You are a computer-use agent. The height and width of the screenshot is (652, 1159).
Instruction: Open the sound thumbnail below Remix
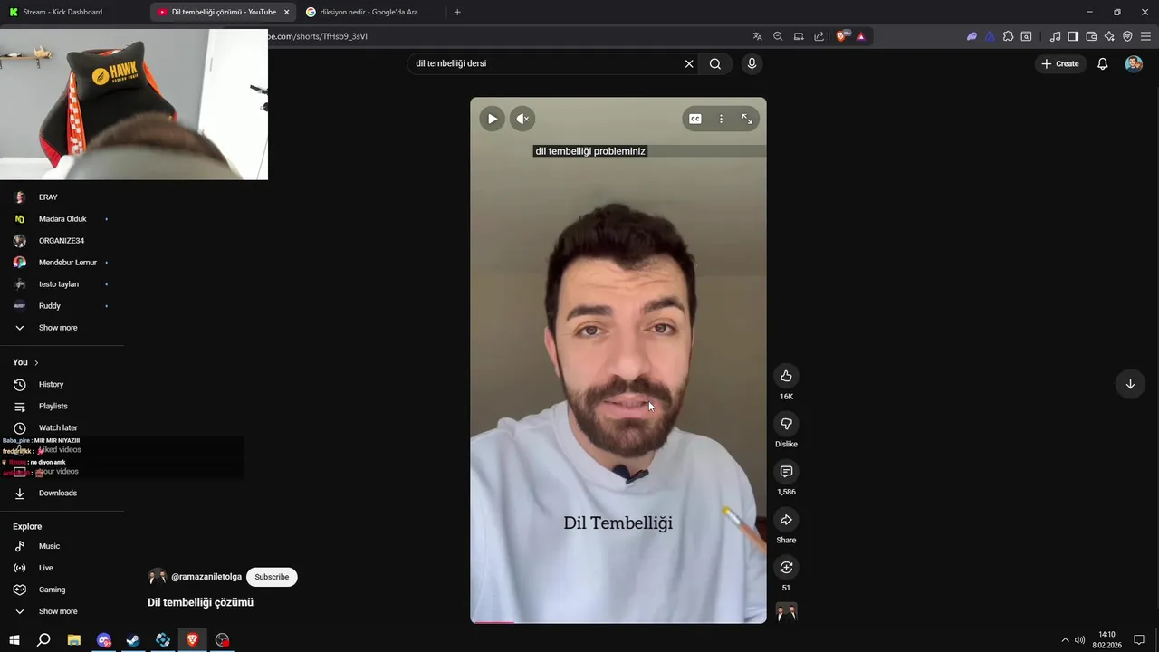coord(786,613)
